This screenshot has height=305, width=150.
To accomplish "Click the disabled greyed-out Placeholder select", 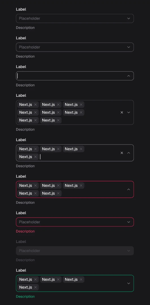I will point(75,251).
